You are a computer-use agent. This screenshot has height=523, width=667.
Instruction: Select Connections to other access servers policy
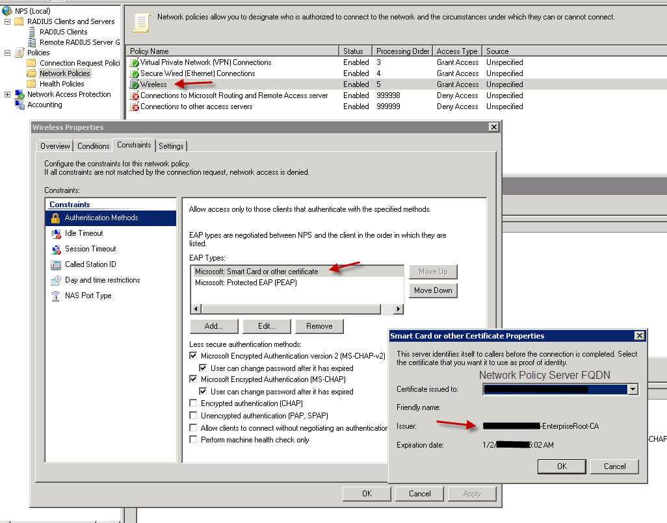pyautogui.click(x=196, y=107)
